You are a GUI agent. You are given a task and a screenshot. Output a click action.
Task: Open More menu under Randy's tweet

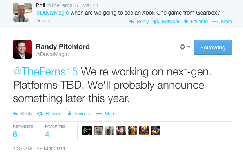click(106, 114)
